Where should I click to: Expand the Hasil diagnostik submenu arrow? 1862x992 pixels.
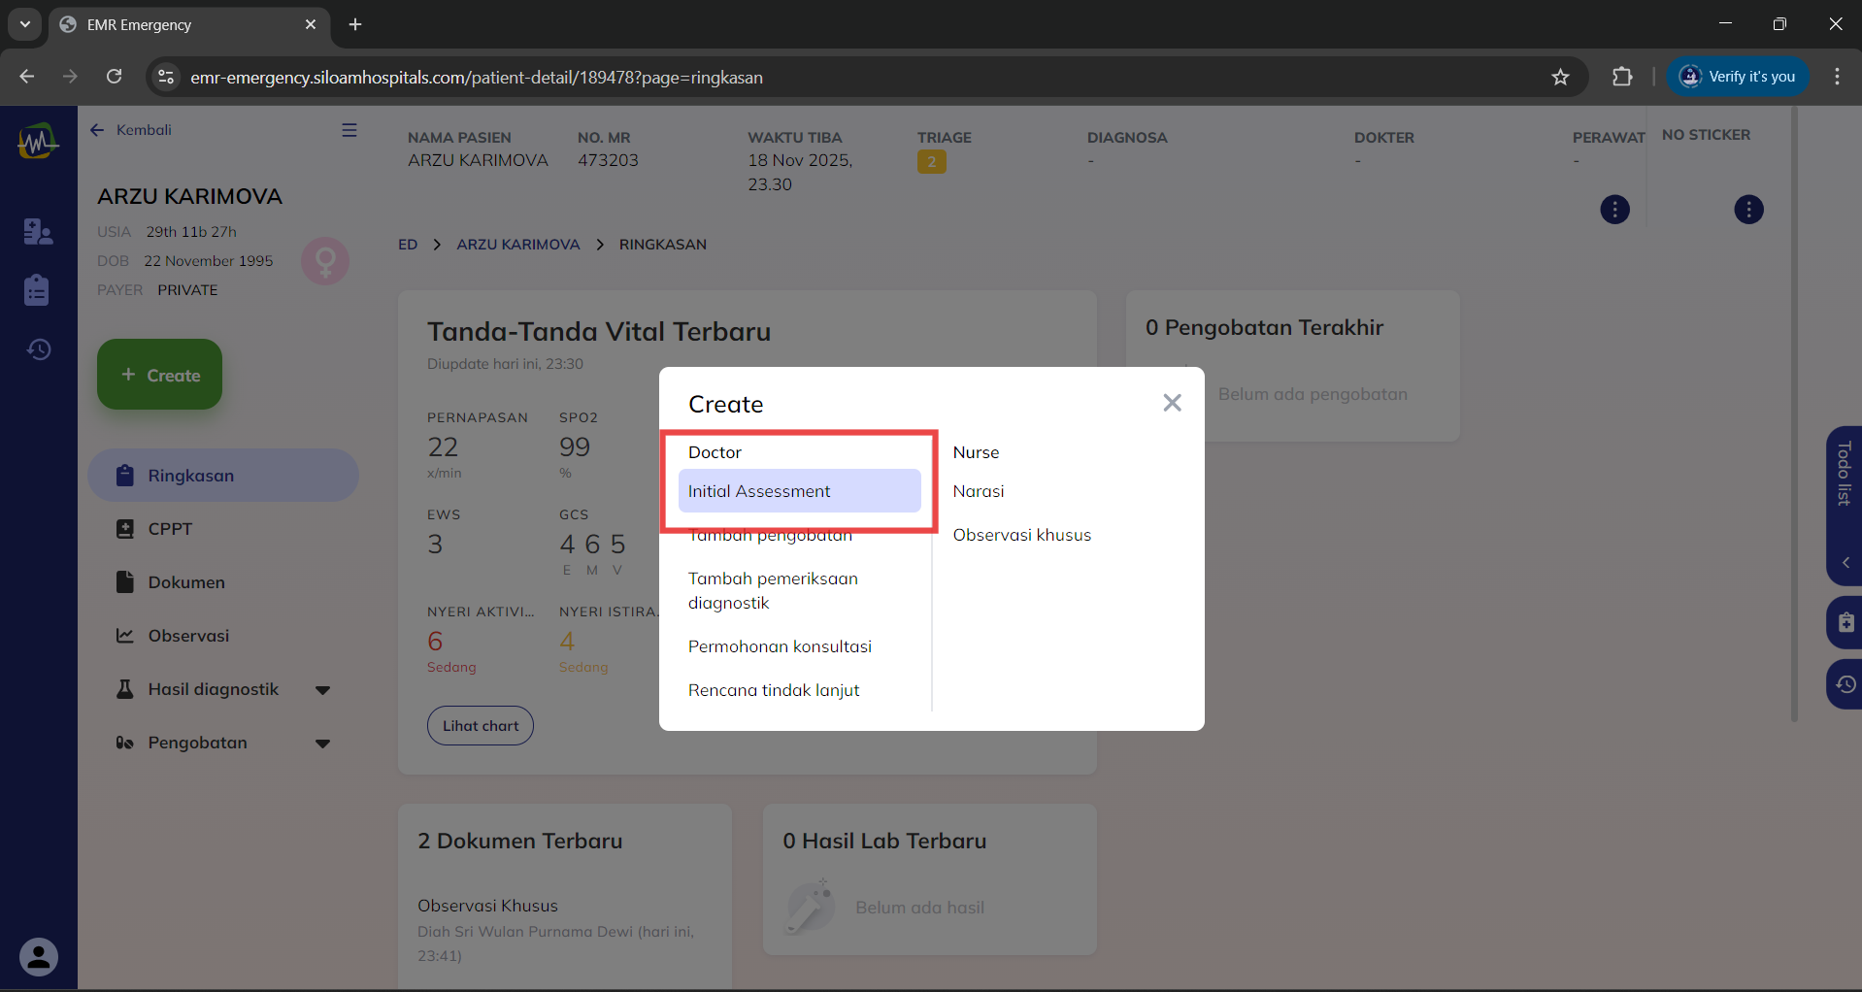323,690
